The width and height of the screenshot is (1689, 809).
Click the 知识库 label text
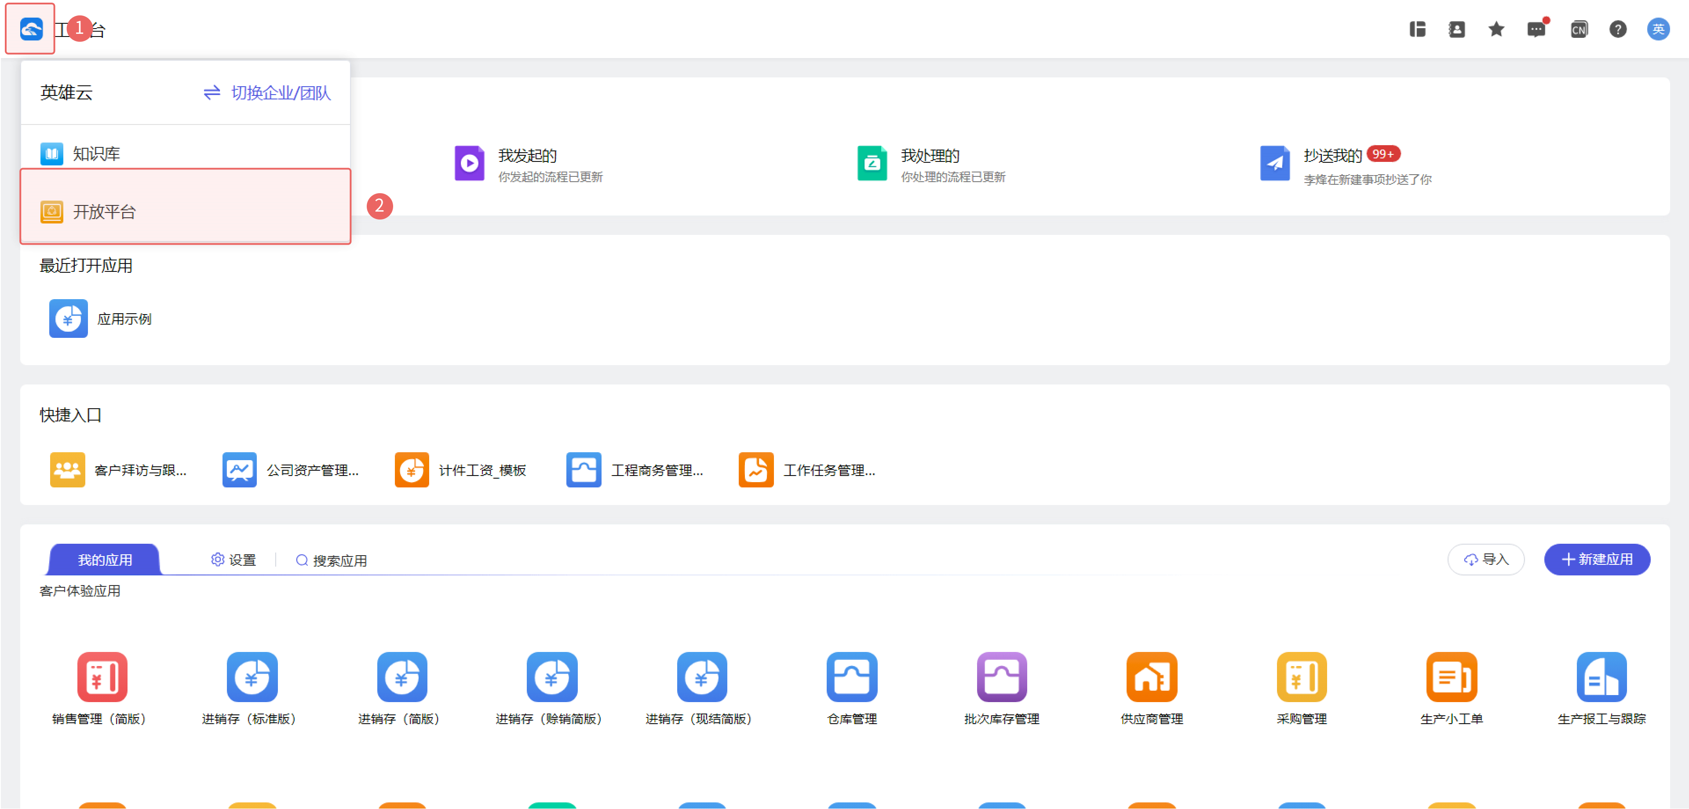coord(96,154)
